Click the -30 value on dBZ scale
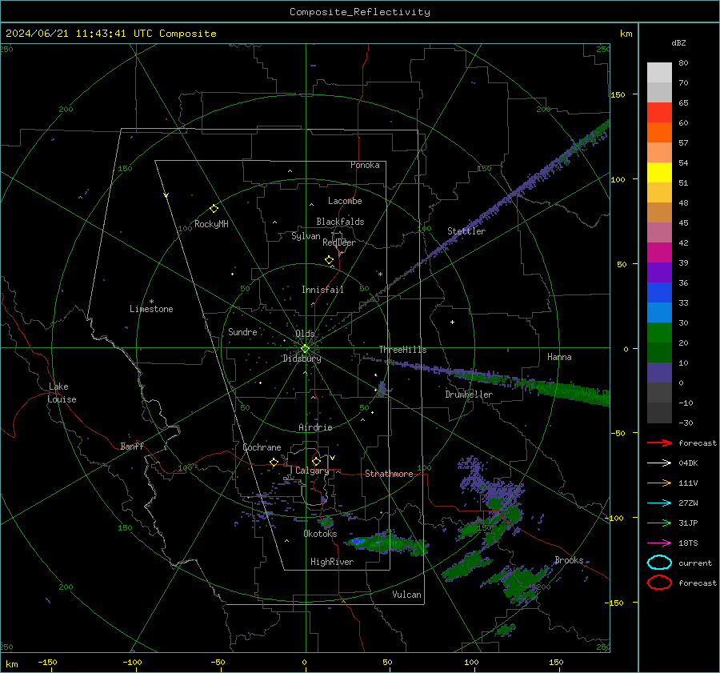 [x=686, y=423]
